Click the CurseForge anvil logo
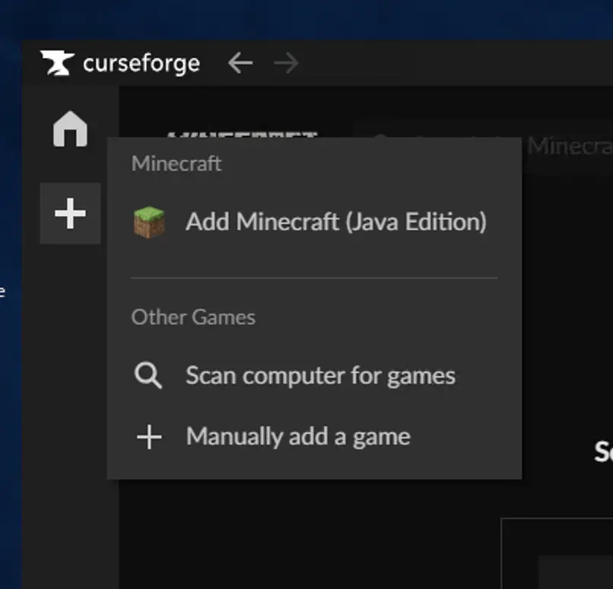 click(58, 63)
